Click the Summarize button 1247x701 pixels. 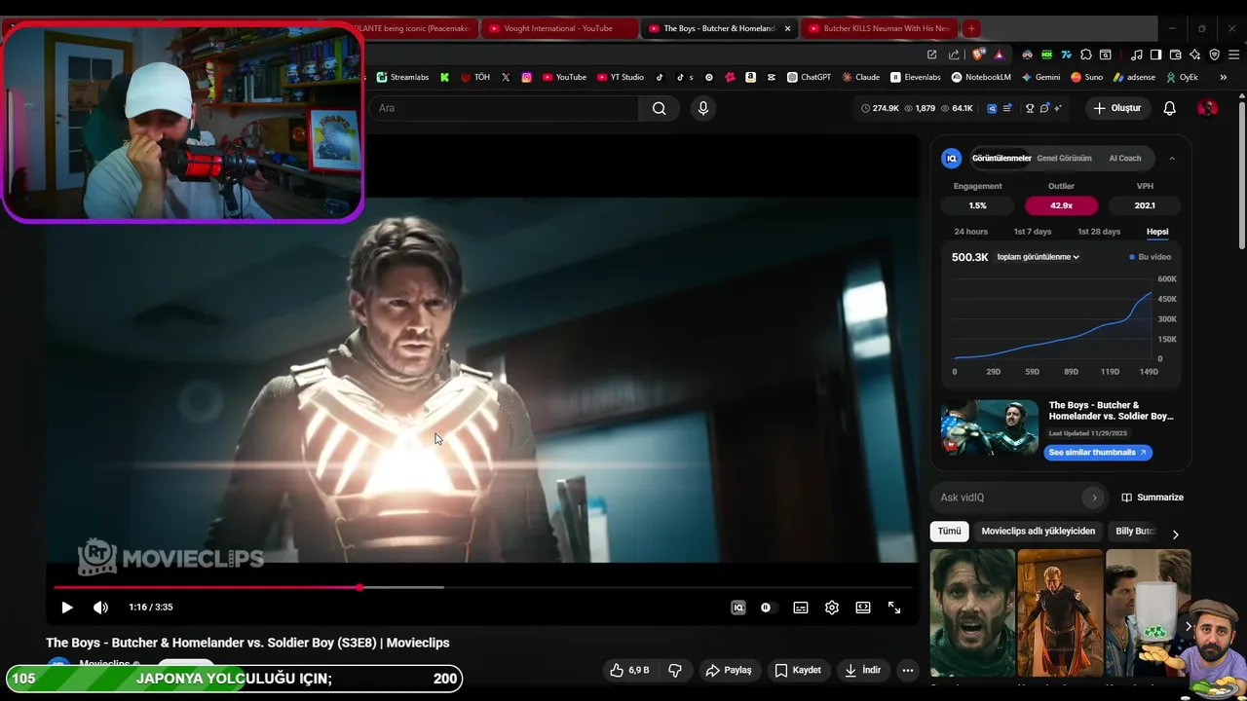pyautogui.click(x=1153, y=498)
